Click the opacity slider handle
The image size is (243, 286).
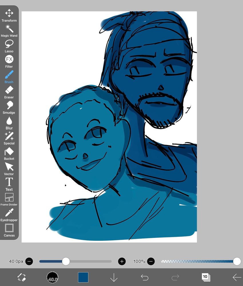(237, 261)
